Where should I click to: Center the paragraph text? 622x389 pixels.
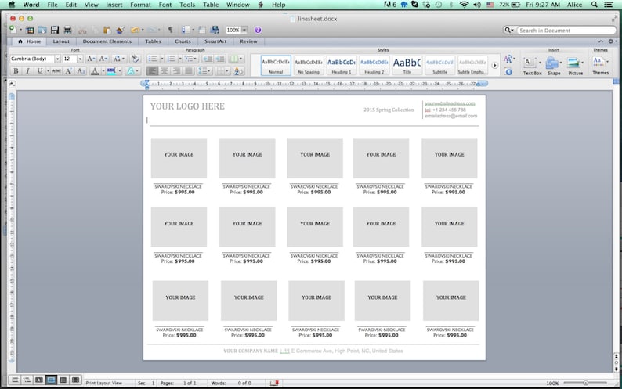165,71
